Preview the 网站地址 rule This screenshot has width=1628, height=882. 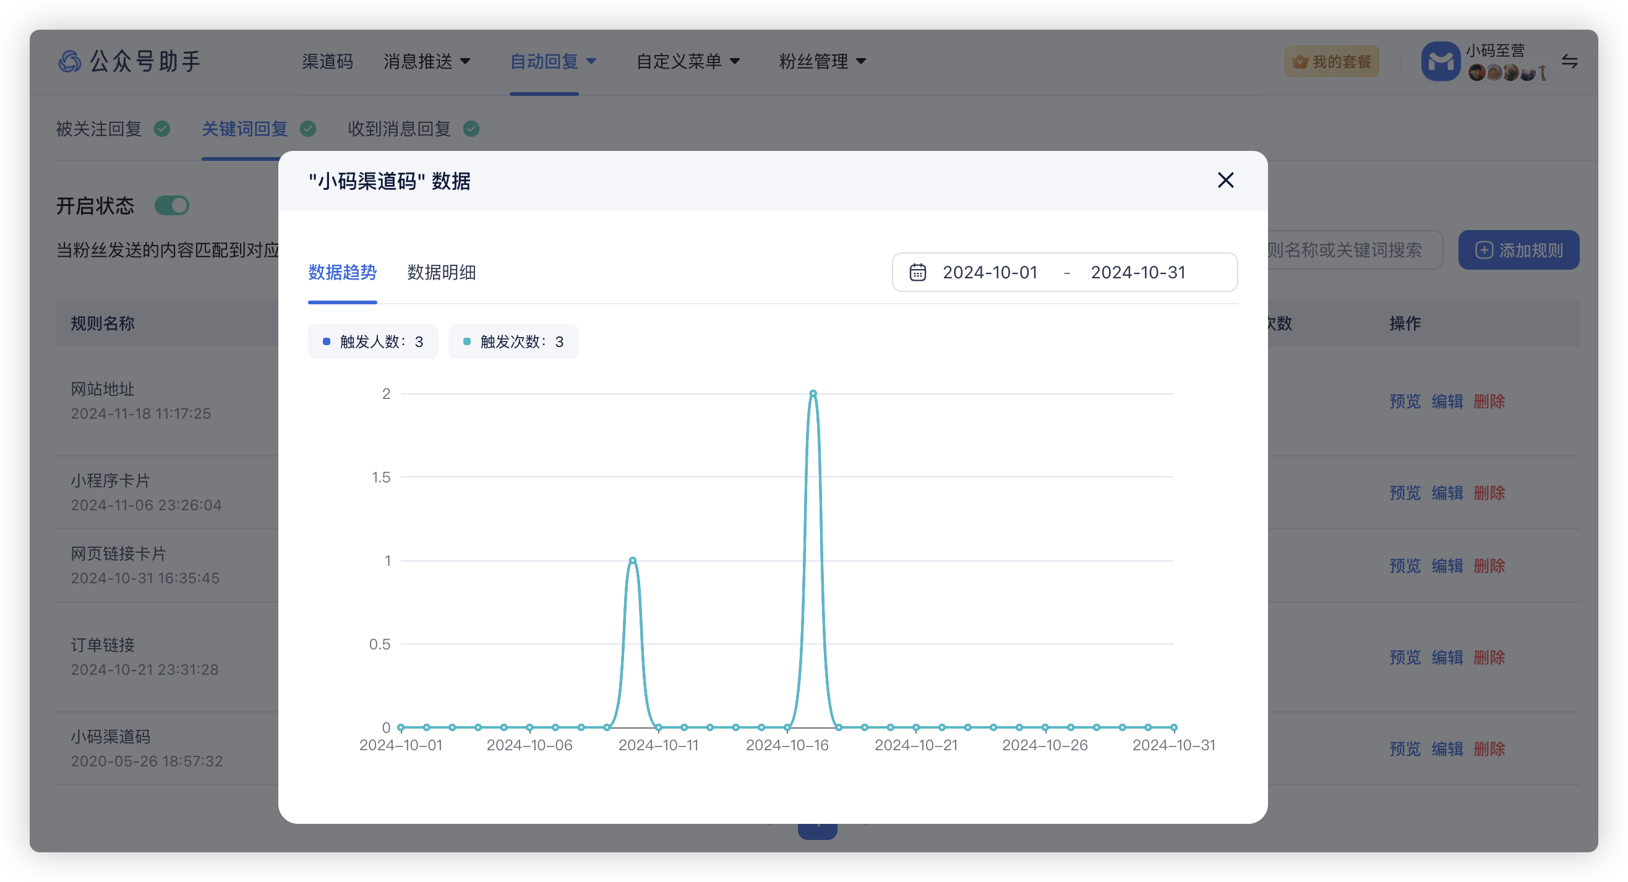[x=1404, y=401]
